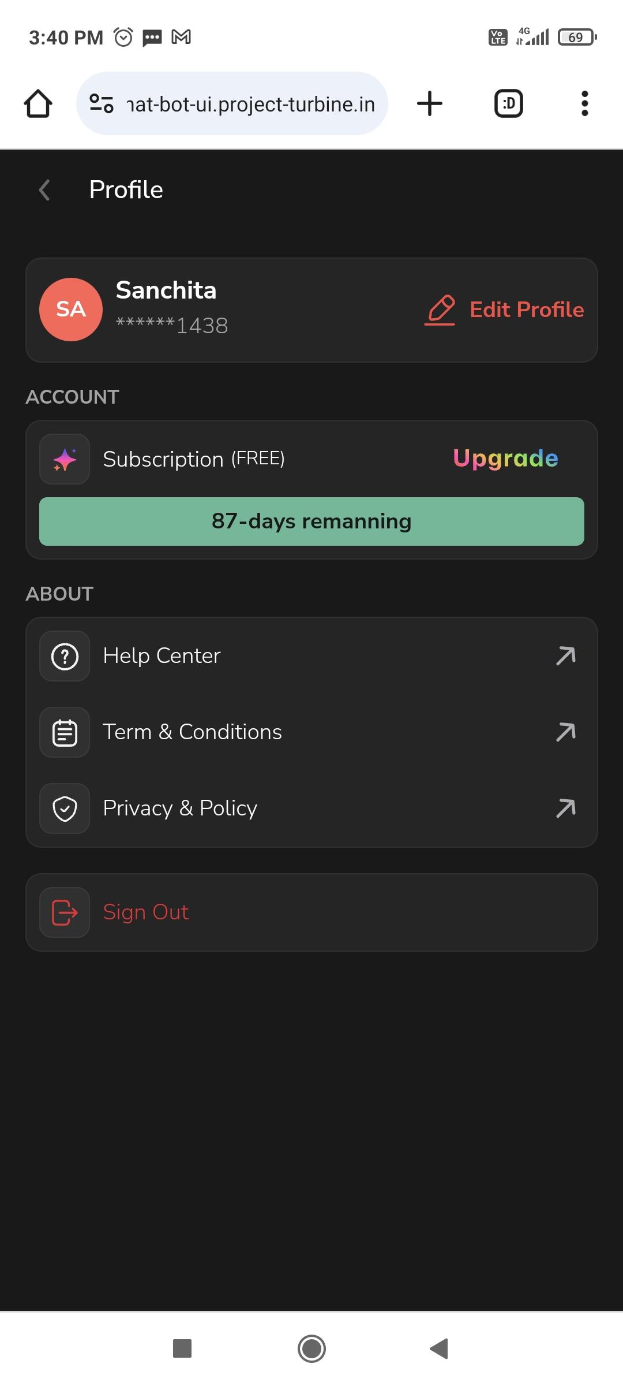
Task: Open the browser three-dot menu
Action: [584, 104]
